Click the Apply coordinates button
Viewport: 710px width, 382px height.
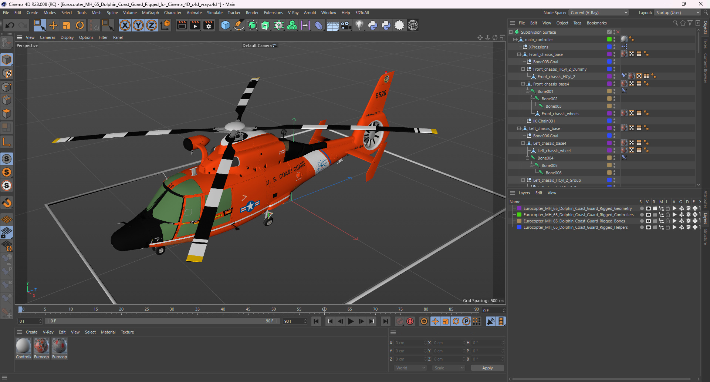click(487, 368)
